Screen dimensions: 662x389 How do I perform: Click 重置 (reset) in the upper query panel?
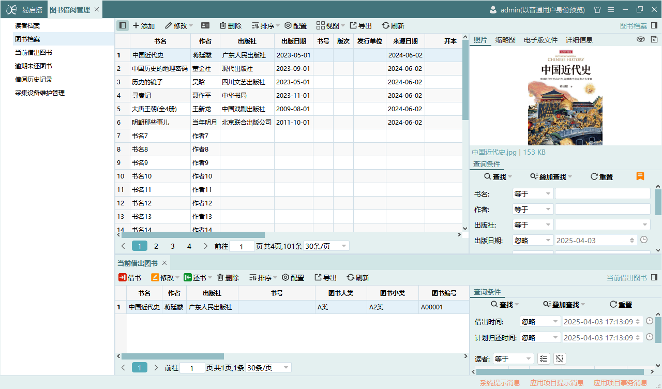601,176
